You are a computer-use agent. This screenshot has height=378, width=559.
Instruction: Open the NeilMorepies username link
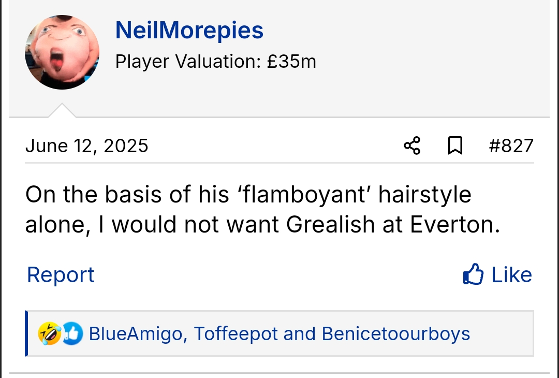point(189,31)
